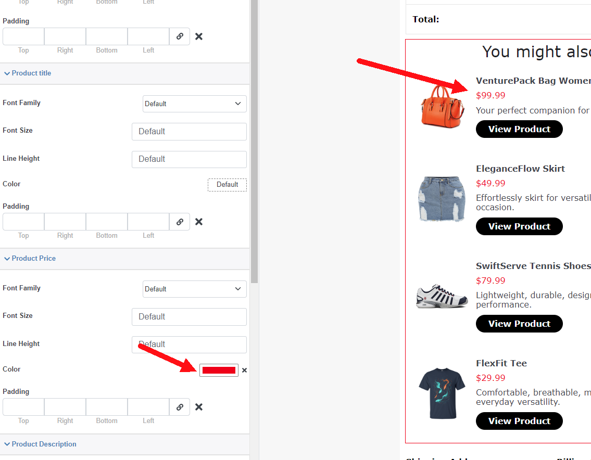Click Product Price Line Height field
The width and height of the screenshot is (591, 460).
pyautogui.click(x=189, y=344)
